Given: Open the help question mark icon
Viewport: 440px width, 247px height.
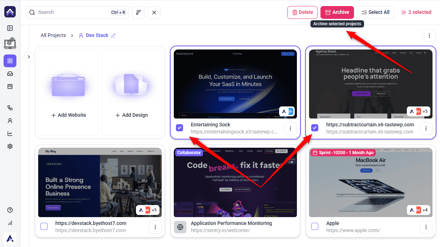Looking at the screenshot, I should coord(10,210).
